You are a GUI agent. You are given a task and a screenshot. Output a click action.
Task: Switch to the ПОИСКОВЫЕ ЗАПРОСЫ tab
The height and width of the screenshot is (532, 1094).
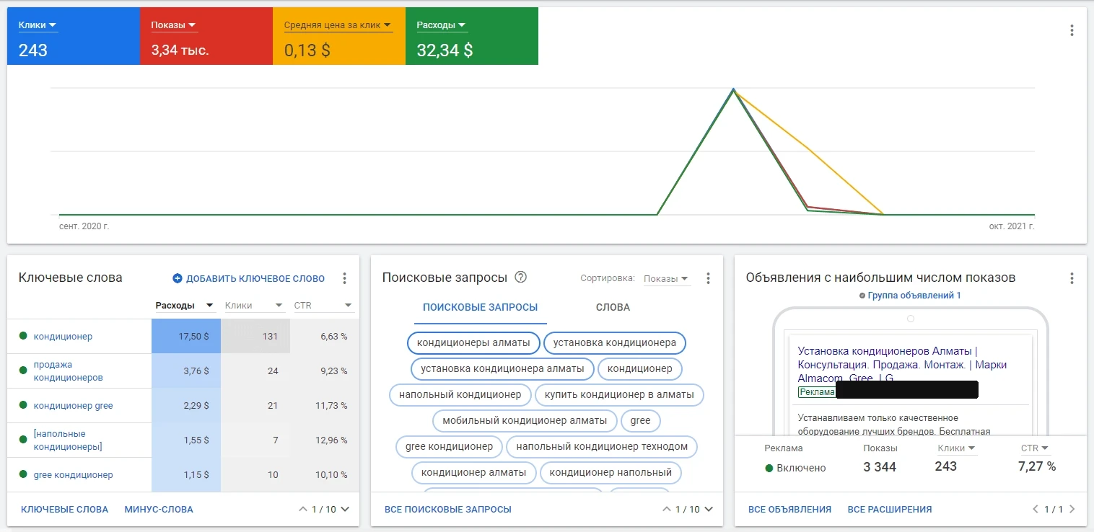click(x=480, y=307)
